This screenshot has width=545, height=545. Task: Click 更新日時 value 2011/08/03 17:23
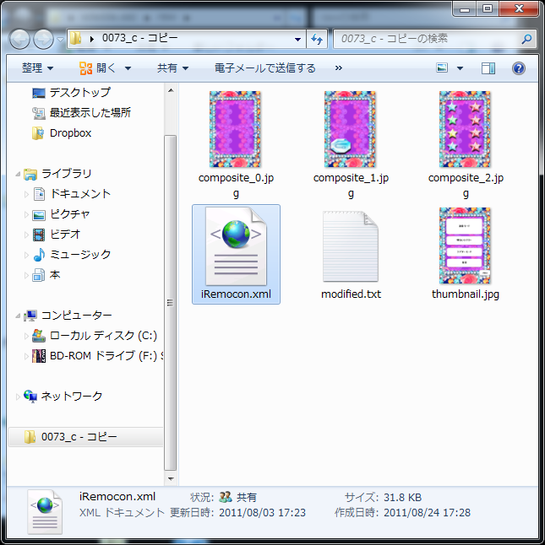263,513
